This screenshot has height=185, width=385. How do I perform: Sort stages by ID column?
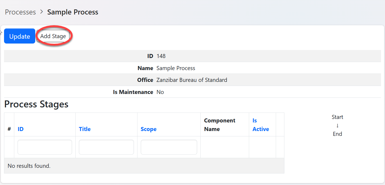click(x=21, y=129)
